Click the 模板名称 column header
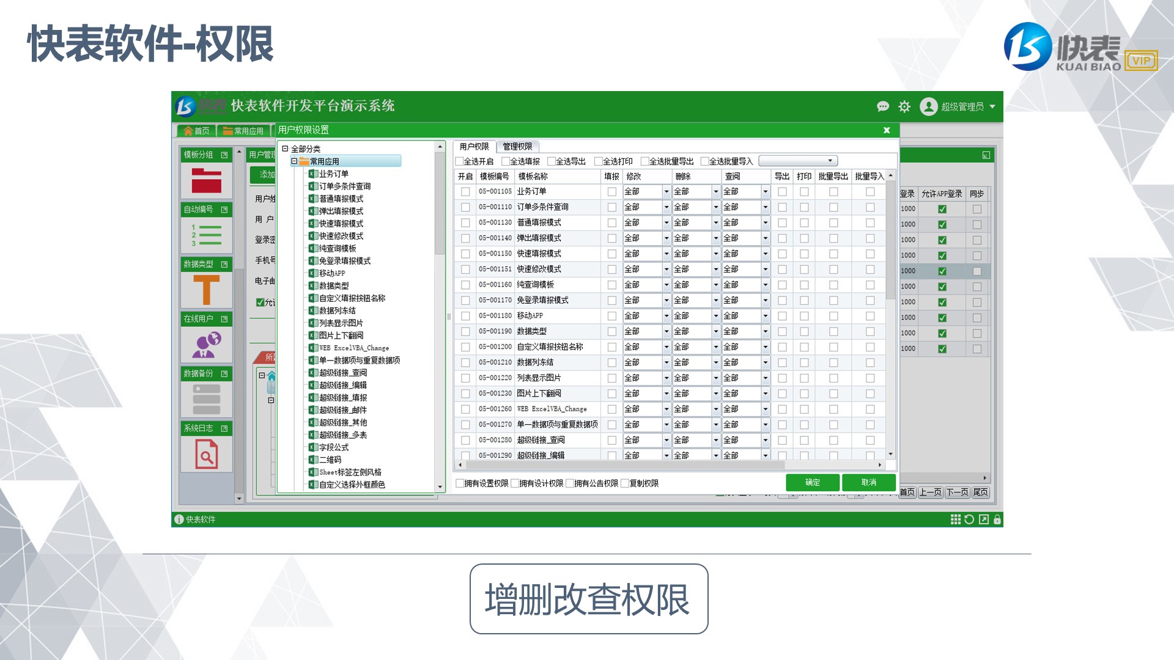Screen dimensions: 1174x660 click(558, 177)
